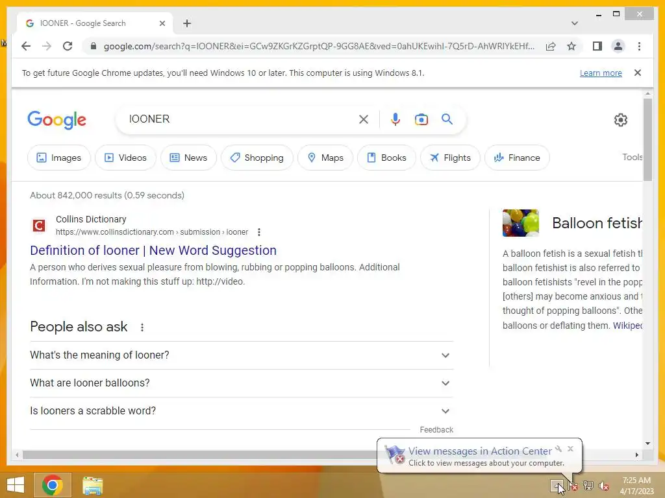The height and width of the screenshot is (498, 665).
Task: Open View messages in Action Center
Action: (x=480, y=451)
